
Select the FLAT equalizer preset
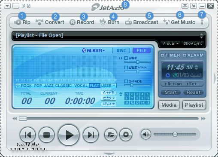(94, 86)
